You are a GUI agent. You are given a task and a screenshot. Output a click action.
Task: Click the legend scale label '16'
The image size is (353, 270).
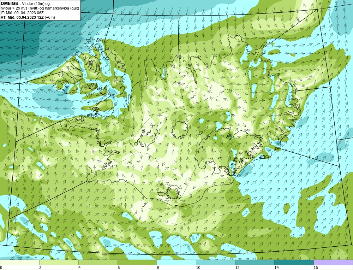tap(315, 268)
